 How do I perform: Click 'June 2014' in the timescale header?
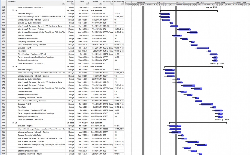180,2
